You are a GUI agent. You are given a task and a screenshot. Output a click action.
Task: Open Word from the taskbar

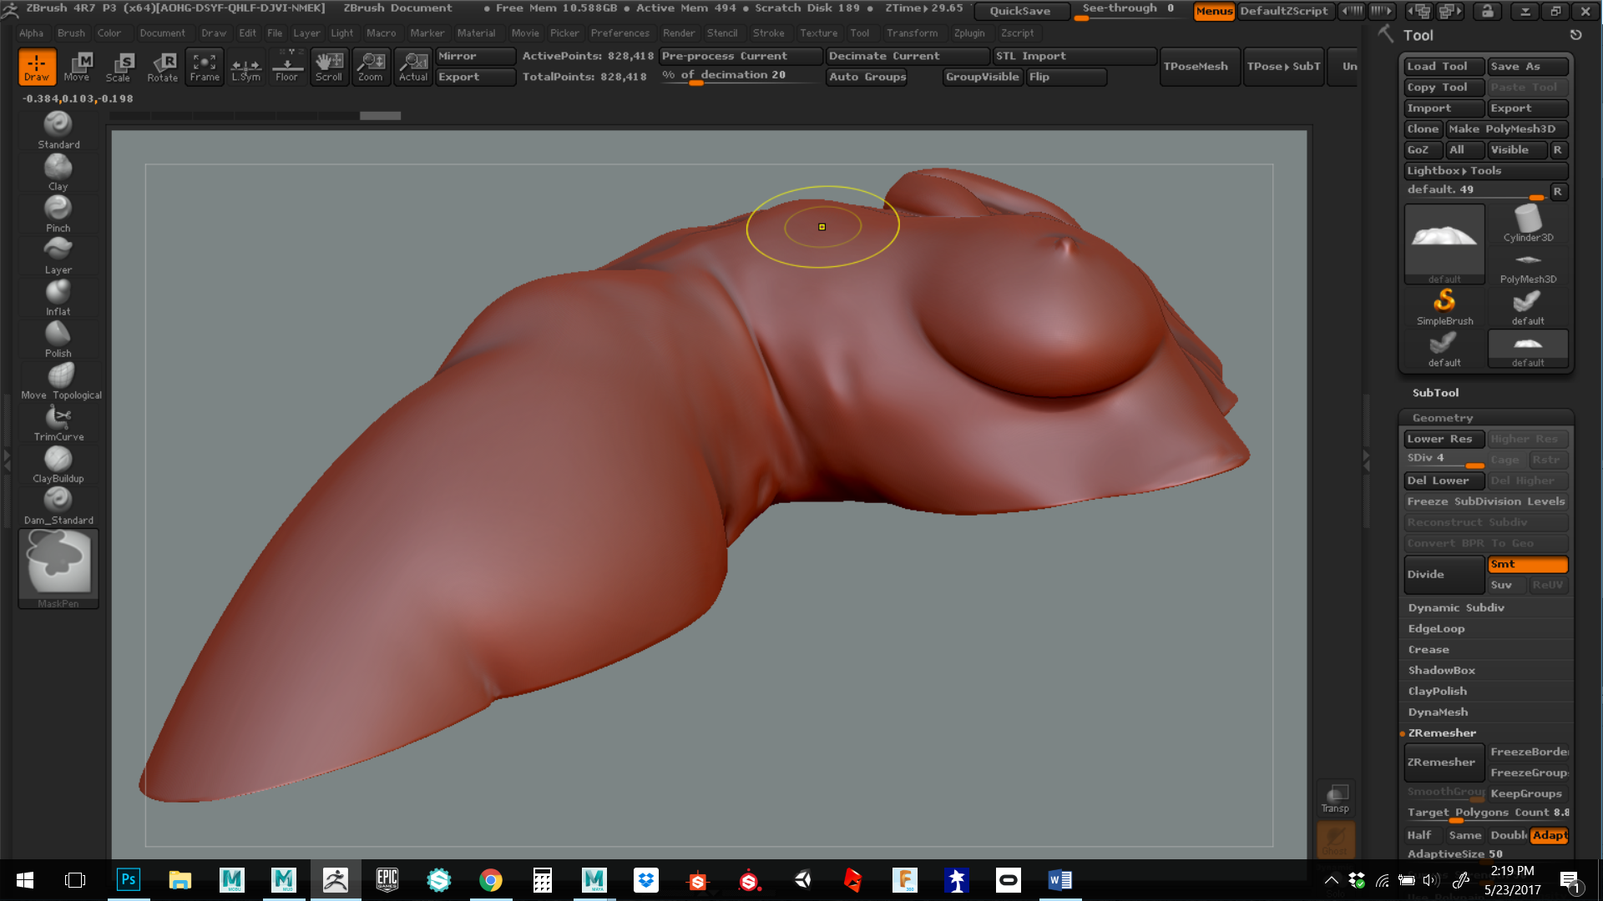tap(1060, 880)
